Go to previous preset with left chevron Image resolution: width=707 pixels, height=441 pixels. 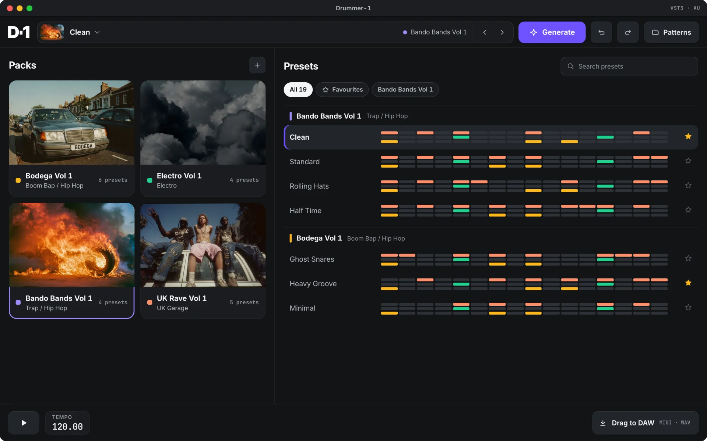pos(485,32)
